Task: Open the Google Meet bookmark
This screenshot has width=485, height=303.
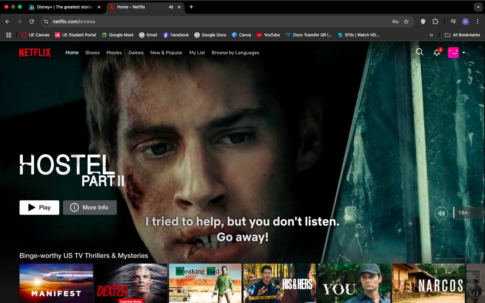Action: 118,35
